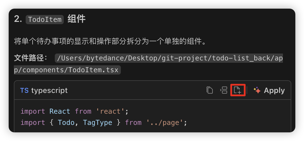Image resolution: width=304 pixels, height=141 pixels.
Task: Click the insert-at-cursor icon
Action: pos(224,90)
